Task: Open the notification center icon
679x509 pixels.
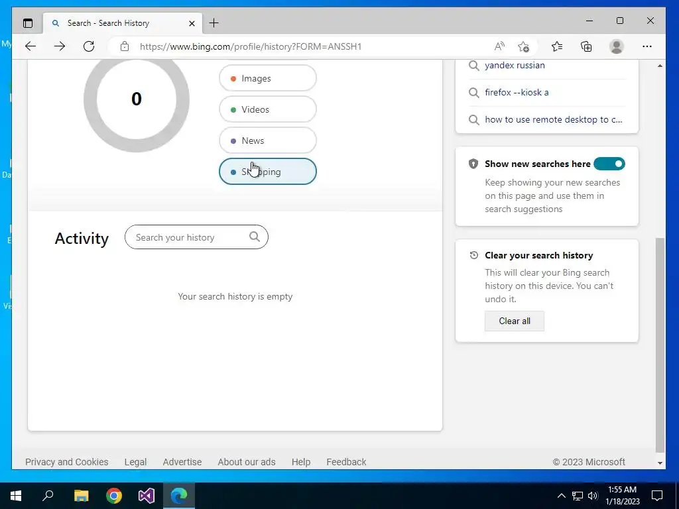Action: pos(657,496)
